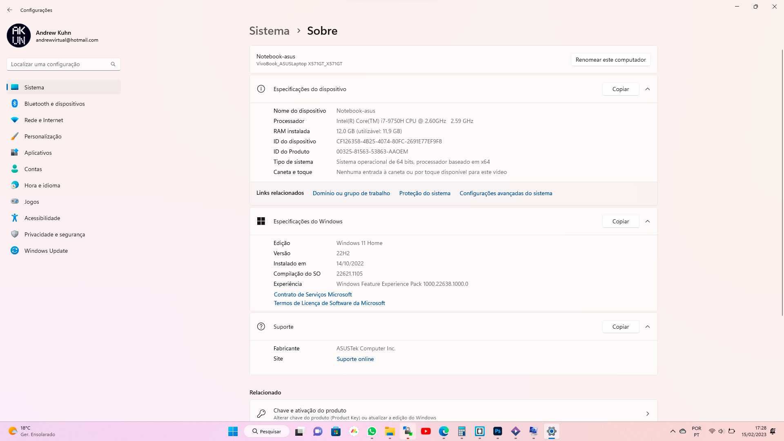The image size is (784, 441).
Task: Click the info icon beside Especificações do dispositivo
Action: point(261,89)
